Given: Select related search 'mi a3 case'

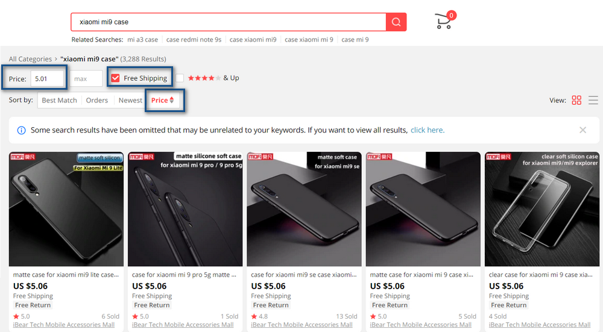Looking at the screenshot, I should click(x=142, y=40).
